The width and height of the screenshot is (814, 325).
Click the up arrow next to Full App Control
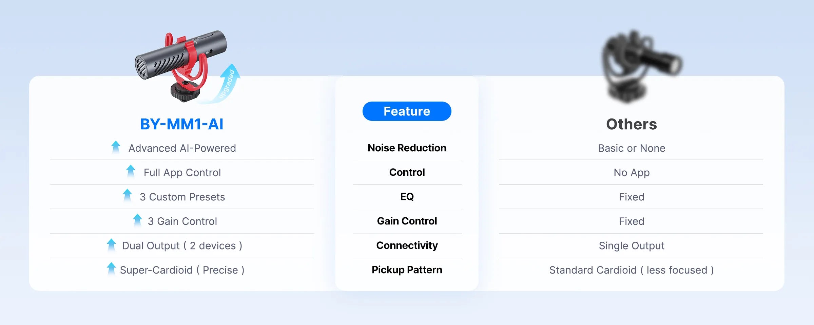coord(131,171)
